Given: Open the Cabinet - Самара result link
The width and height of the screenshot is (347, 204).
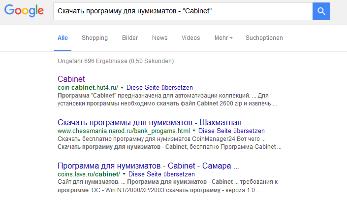Looking at the screenshot, I should (149, 166).
